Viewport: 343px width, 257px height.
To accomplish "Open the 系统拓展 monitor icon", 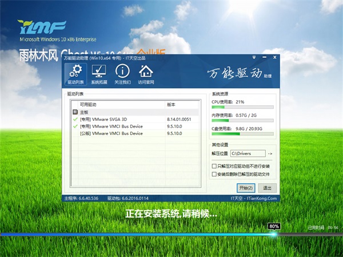I will click(98, 74).
